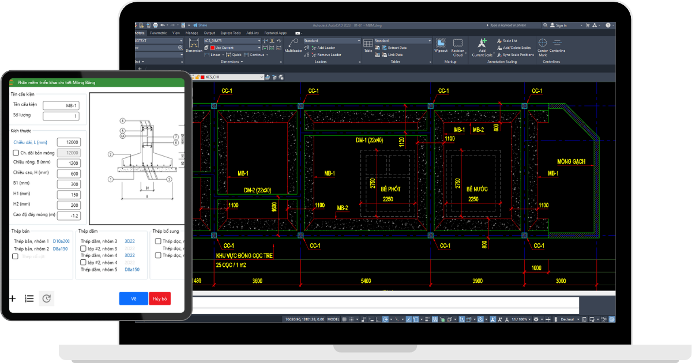692x363 pixels.
Task: Open the Express Tools tab
Action: tap(230, 33)
